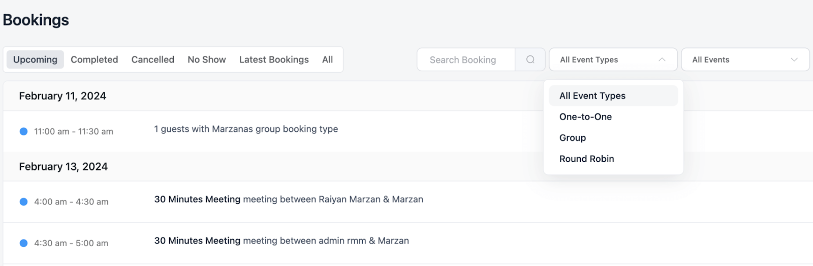Click the 4:30 am - 5:00 am time
This screenshot has height=266, width=813.
click(71, 243)
